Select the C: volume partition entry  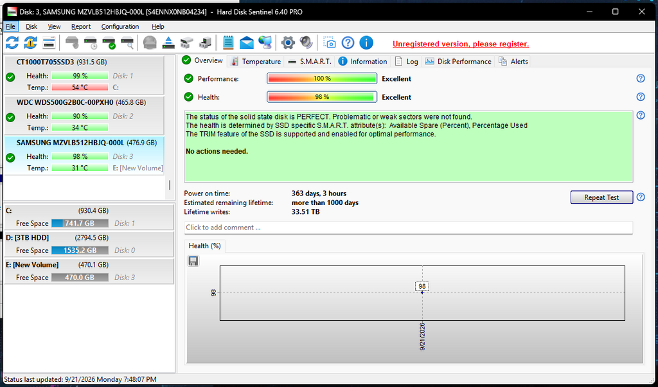[89, 217]
